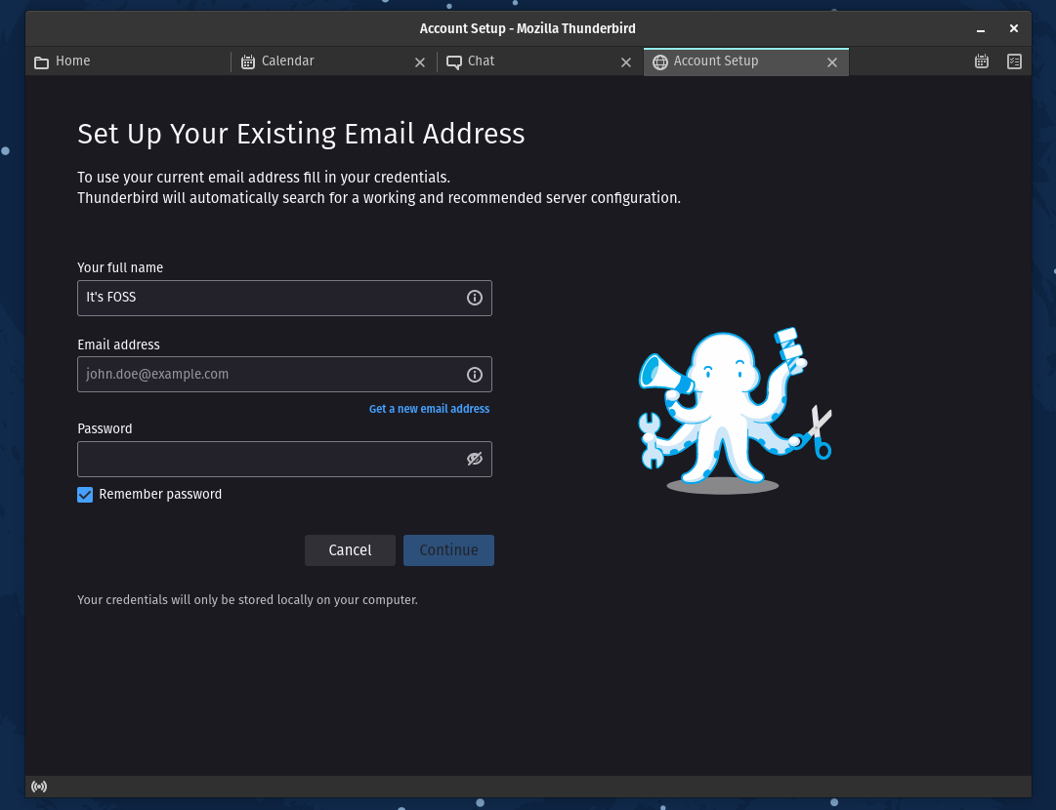Close the Calendar tab
Viewport: 1056px width, 810px height.
point(420,62)
